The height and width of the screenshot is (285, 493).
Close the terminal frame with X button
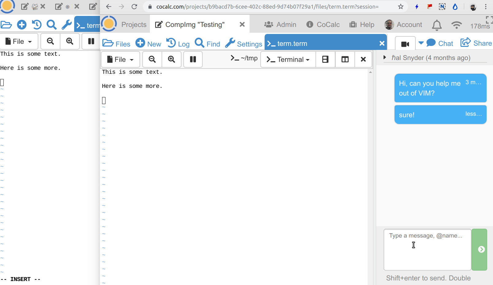tap(363, 59)
